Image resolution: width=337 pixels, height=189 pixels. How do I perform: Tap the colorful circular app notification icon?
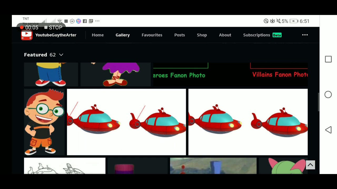(x=78, y=21)
